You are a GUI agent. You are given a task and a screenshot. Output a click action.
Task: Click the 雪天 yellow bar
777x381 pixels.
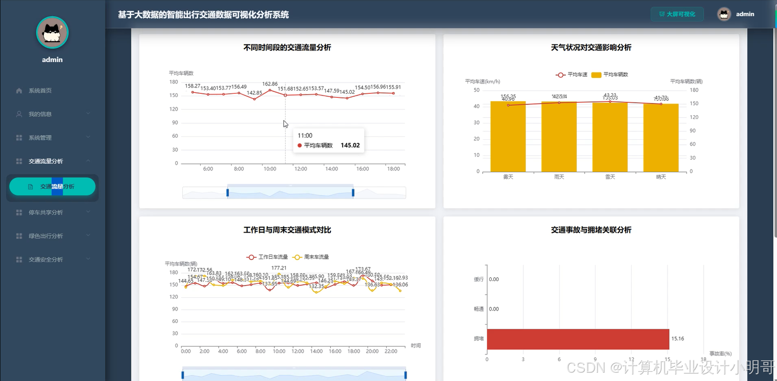pyautogui.click(x=610, y=137)
